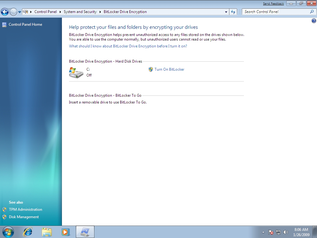Expand the arrow before Control Panel breadcrumb

coord(31,12)
